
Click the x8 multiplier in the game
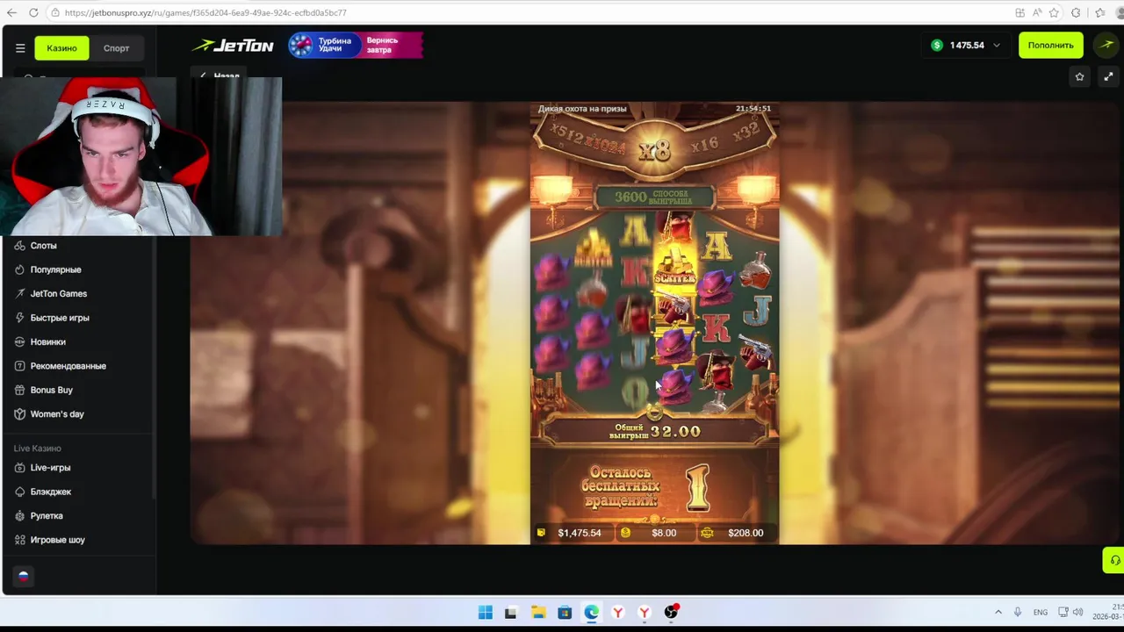click(654, 150)
